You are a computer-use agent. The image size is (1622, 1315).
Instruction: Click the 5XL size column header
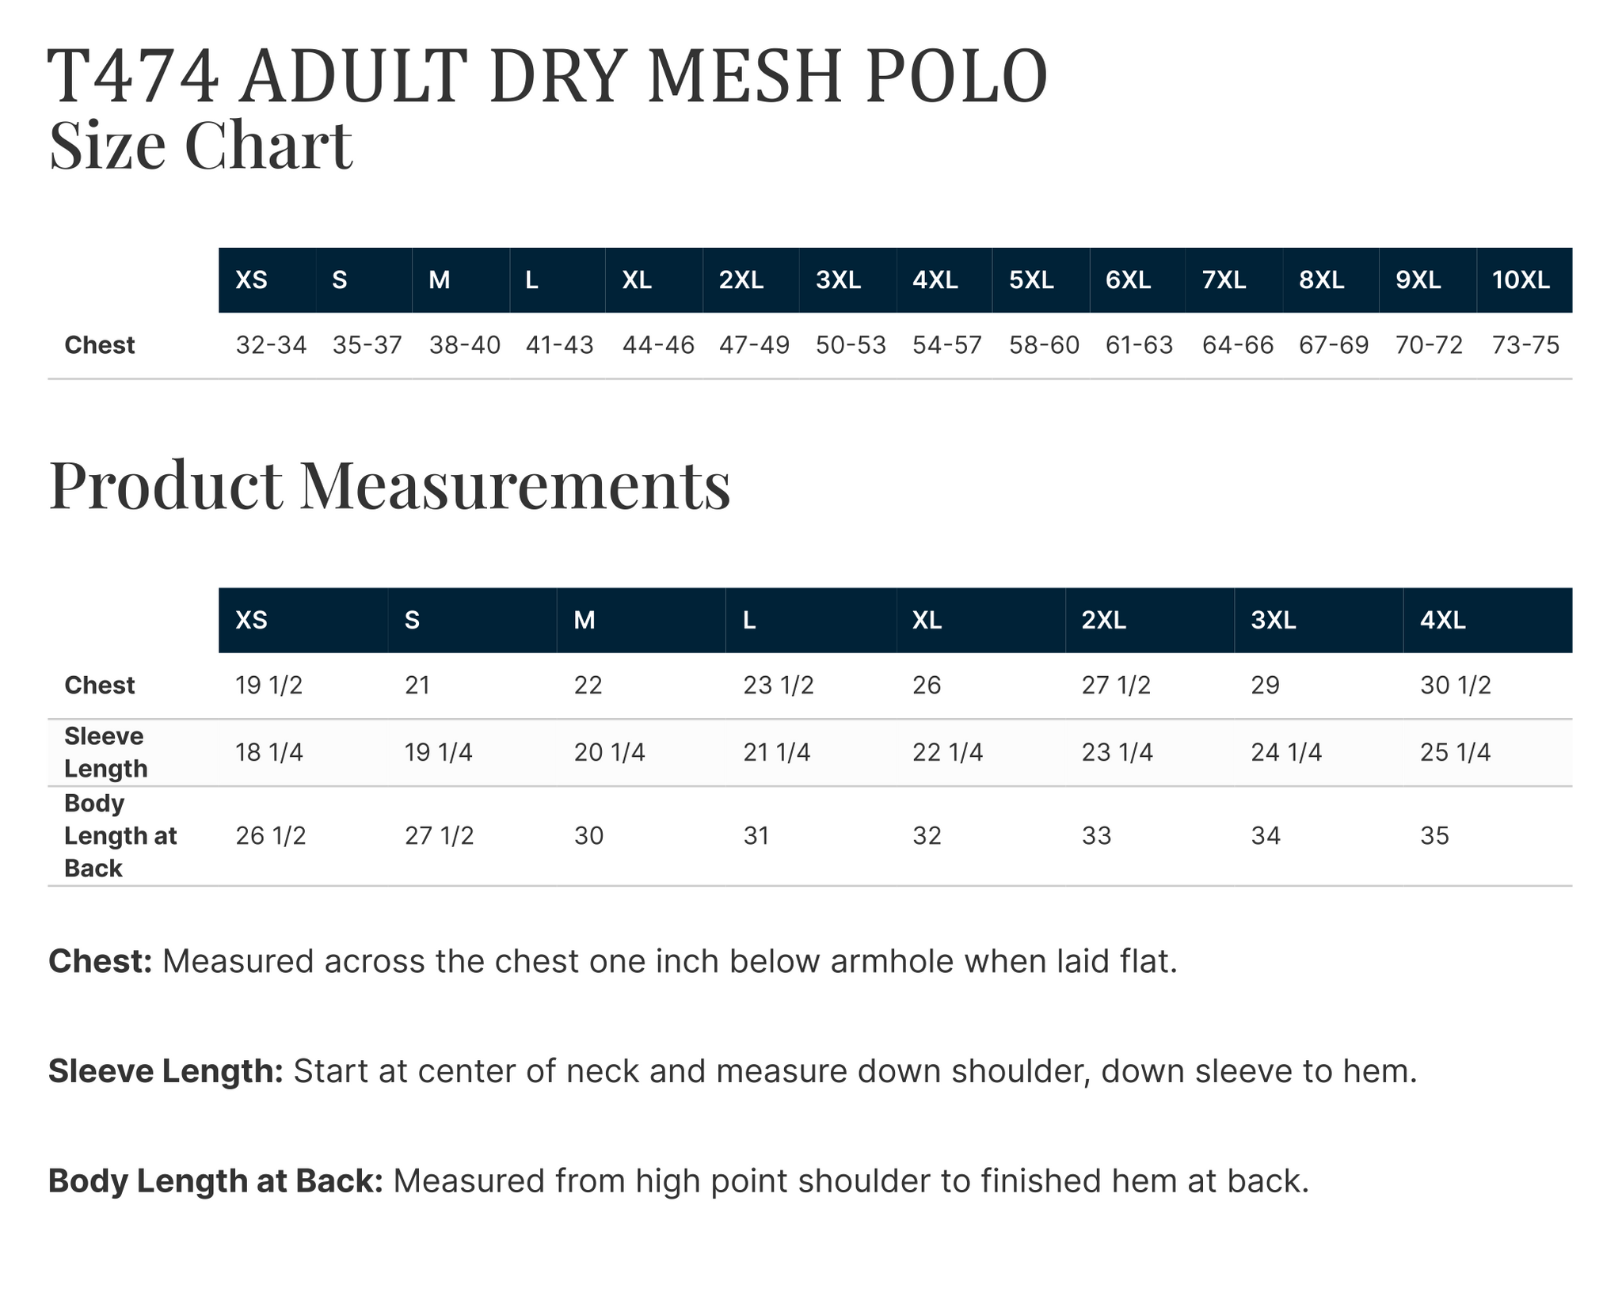point(1031,280)
